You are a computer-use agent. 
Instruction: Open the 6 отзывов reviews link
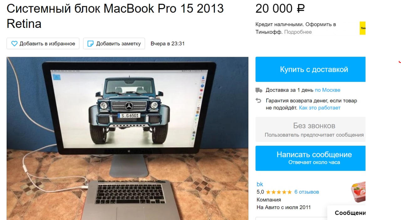[x=307, y=192]
